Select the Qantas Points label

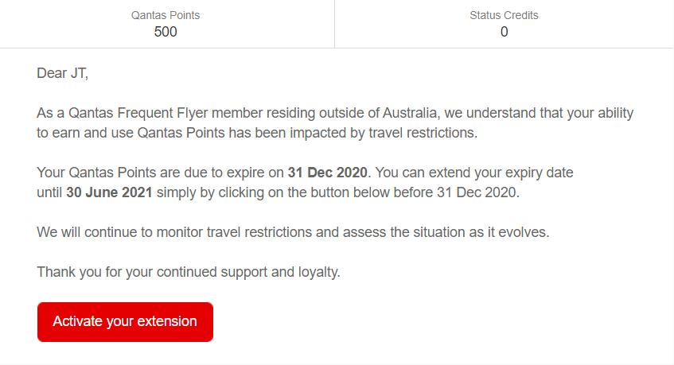tap(166, 15)
